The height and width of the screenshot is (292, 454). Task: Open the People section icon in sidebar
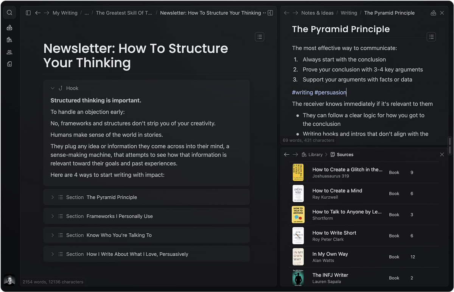tap(9, 52)
